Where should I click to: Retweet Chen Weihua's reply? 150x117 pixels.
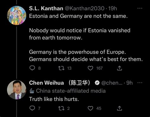61,108
